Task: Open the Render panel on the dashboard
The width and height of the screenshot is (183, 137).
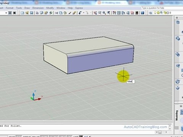Action: tap(178, 88)
